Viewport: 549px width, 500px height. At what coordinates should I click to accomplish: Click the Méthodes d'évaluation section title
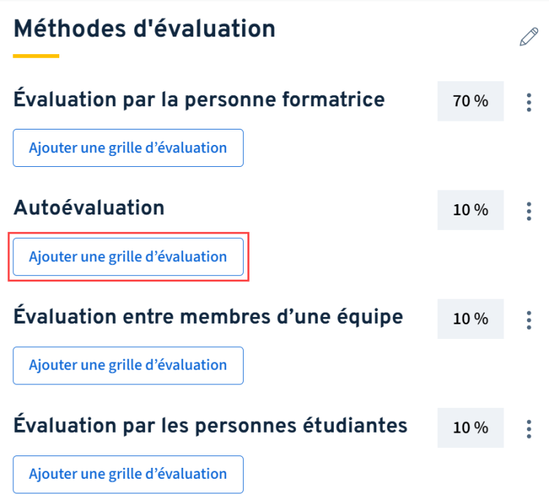[144, 29]
